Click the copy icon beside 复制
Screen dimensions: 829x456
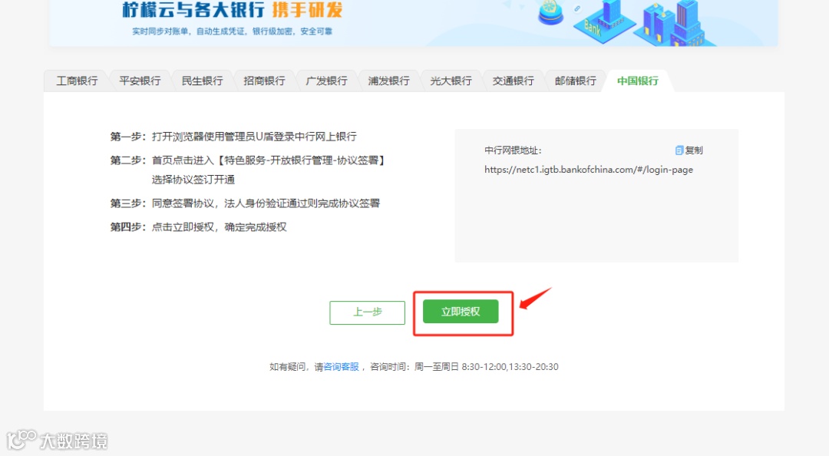(x=679, y=150)
